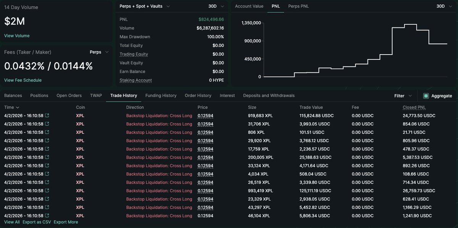Open external link icon on 200,005 XPL trade row
Screen dimensions: 458x228
tap(47, 157)
